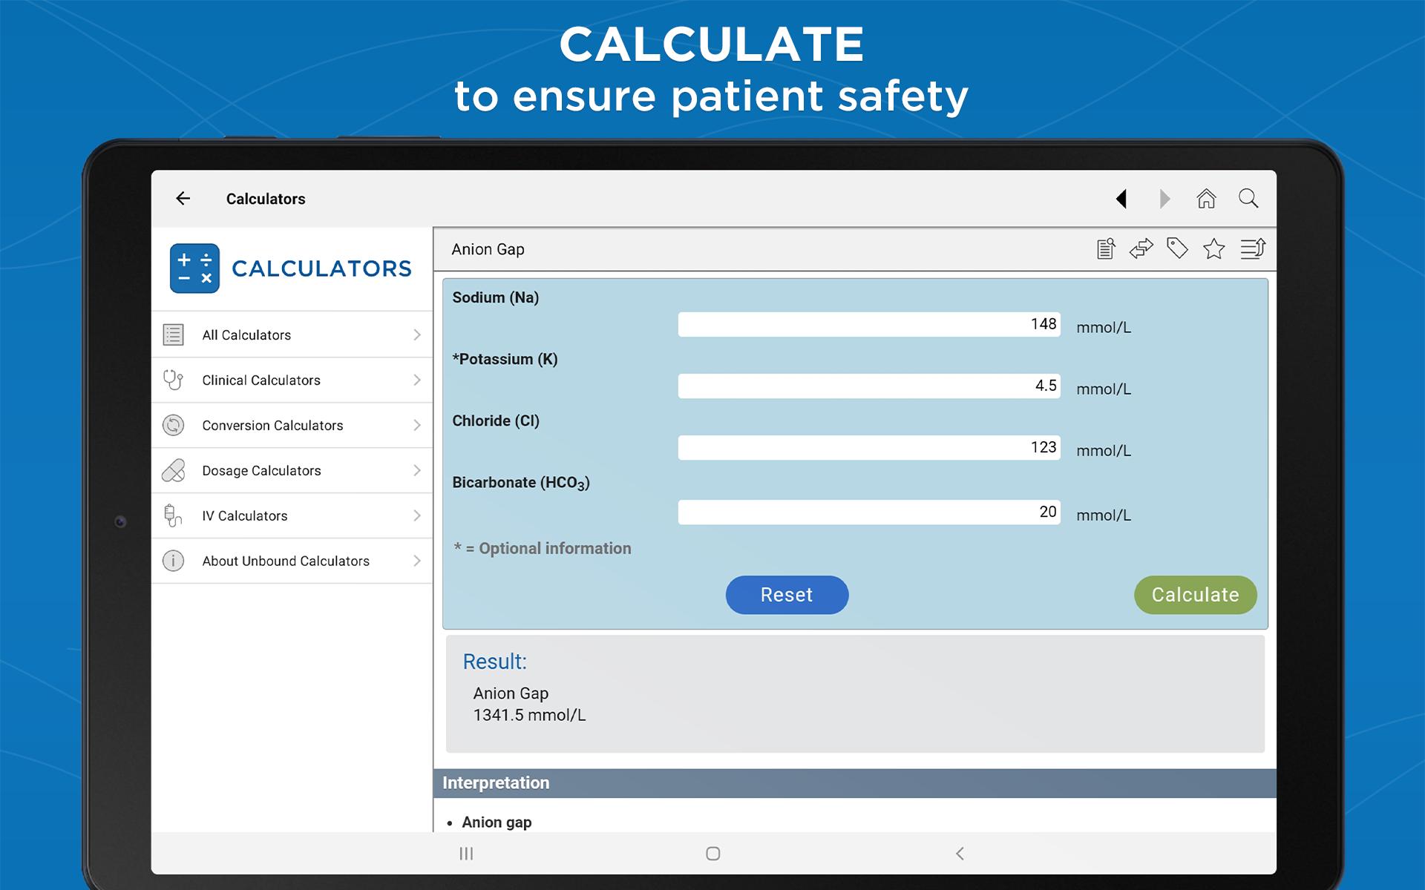1425x890 pixels.
Task: Open All Calculators menu item
Action: 292,334
